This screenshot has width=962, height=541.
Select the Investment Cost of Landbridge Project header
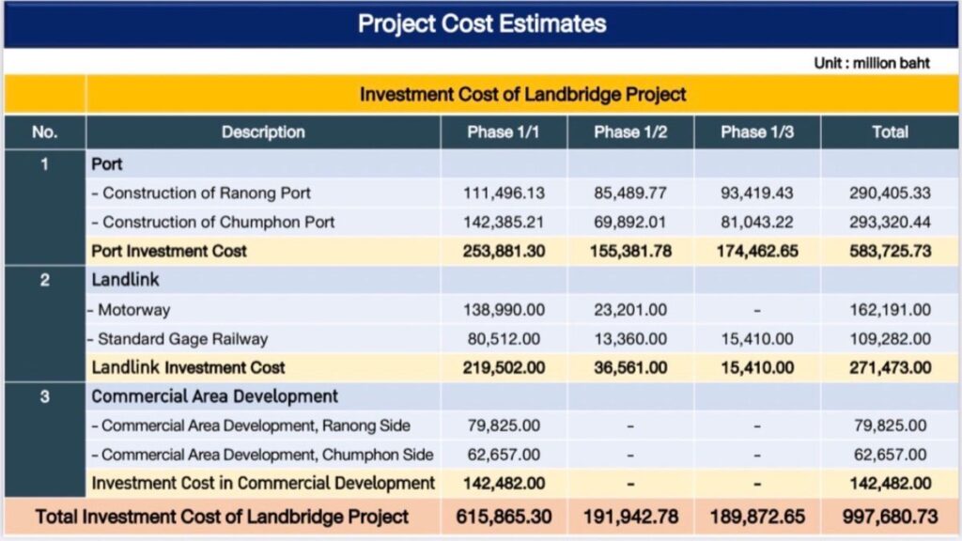tap(522, 94)
